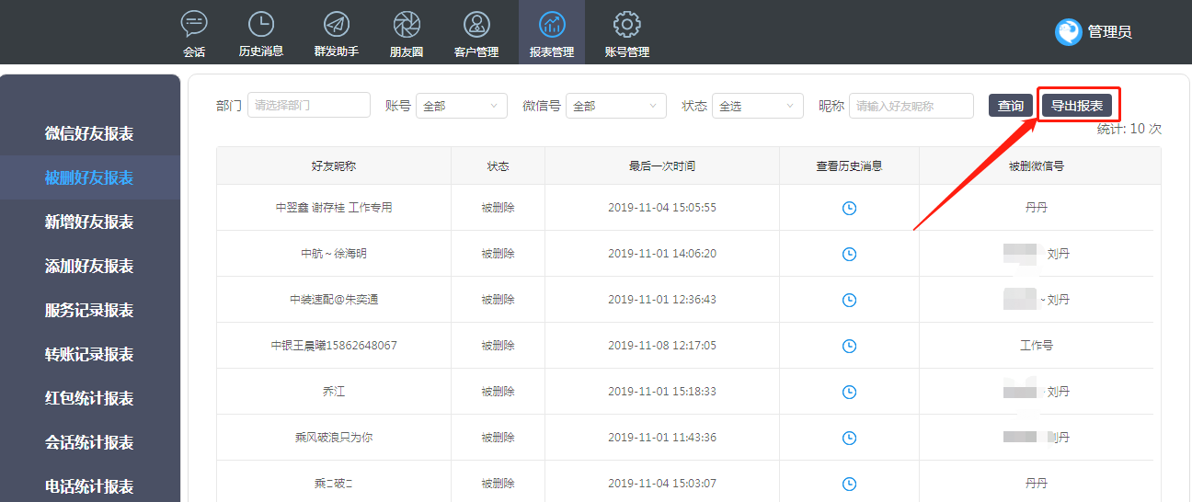Select 新增好友报表 in sidebar
The height and width of the screenshot is (502, 1192).
(89, 222)
